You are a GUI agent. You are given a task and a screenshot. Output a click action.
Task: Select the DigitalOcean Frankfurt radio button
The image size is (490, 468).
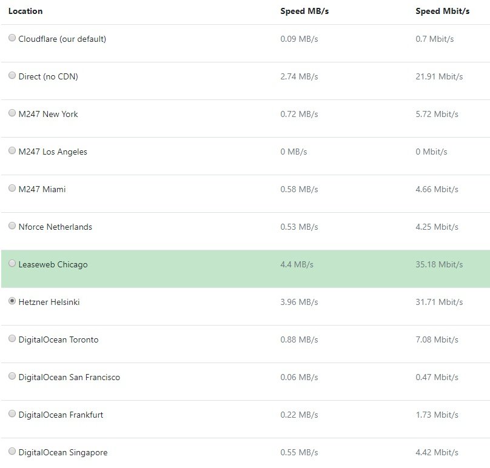point(12,413)
